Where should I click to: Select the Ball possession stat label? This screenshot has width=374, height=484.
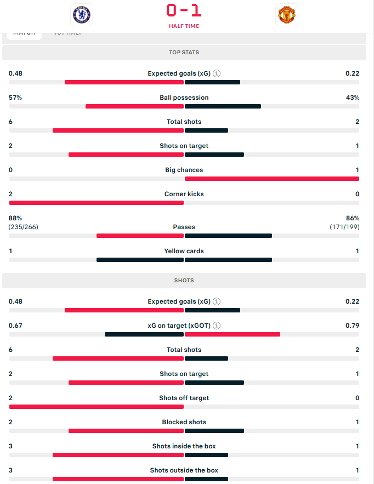tap(184, 98)
